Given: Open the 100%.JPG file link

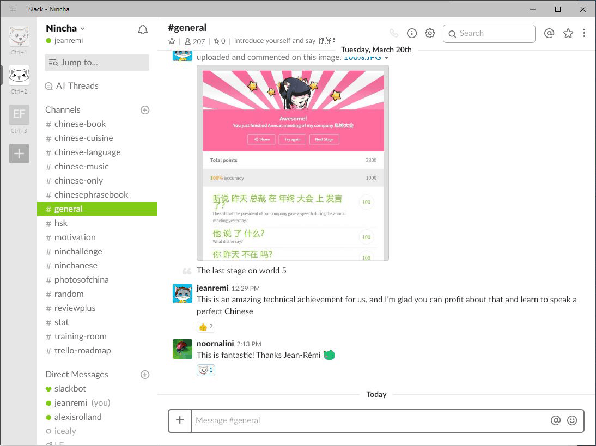Looking at the screenshot, I should [362, 58].
